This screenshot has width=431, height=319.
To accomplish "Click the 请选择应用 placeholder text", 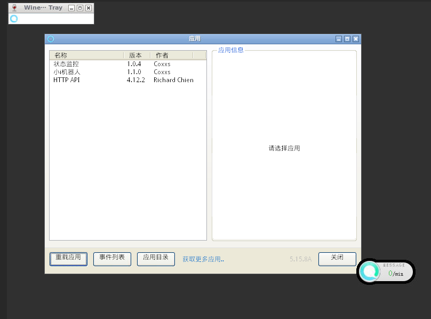I will point(284,148).
